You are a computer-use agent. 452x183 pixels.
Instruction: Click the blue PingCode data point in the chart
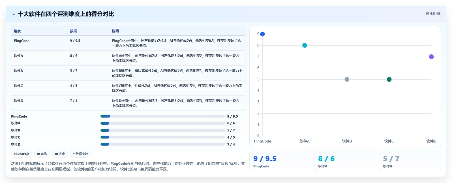[262, 34]
